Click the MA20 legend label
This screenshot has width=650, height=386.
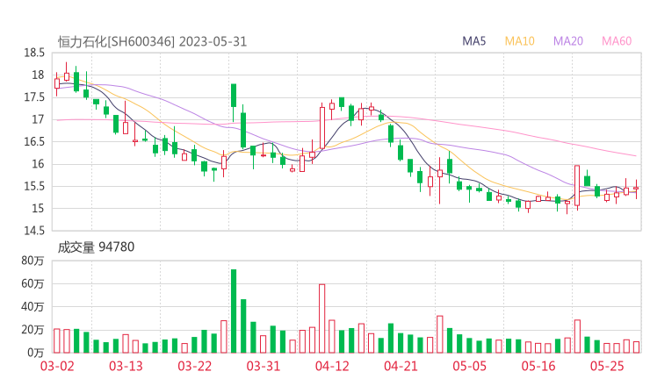[568, 41]
